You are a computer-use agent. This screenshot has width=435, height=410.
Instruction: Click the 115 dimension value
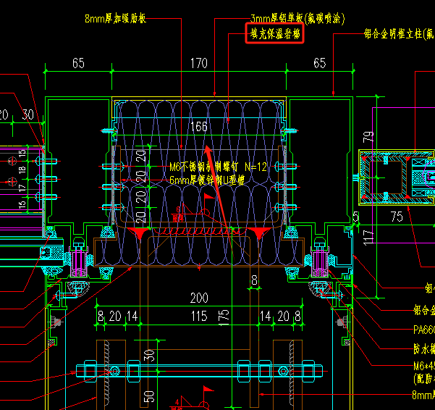(x=198, y=316)
